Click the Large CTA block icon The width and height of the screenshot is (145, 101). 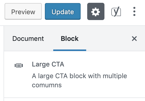[19, 65]
